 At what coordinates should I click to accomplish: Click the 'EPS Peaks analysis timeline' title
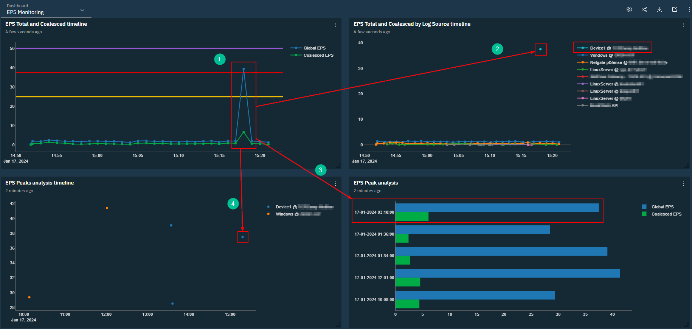point(40,183)
